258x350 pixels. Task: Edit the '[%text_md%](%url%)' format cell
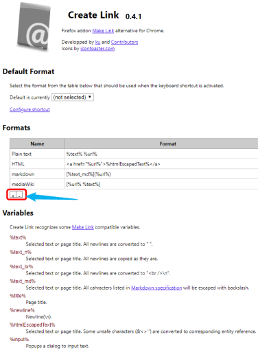pos(161,174)
